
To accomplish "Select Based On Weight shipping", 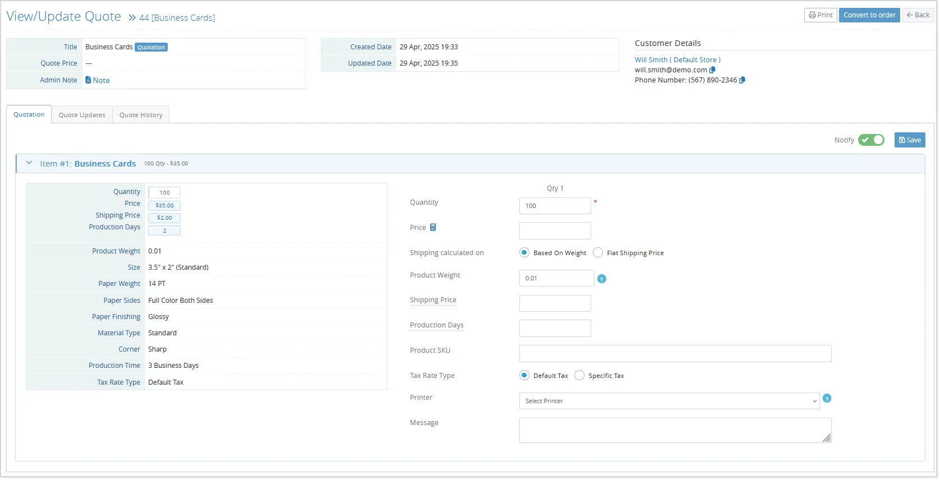I will pyautogui.click(x=524, y=253).
